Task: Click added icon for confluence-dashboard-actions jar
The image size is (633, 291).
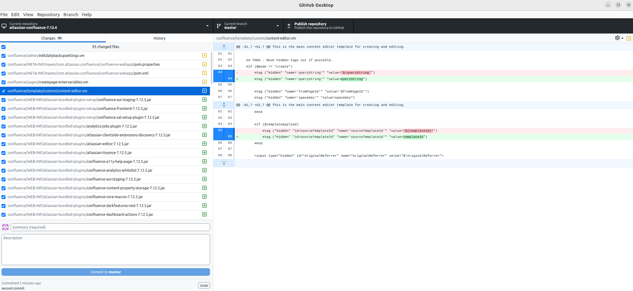Action: point(204,214)
